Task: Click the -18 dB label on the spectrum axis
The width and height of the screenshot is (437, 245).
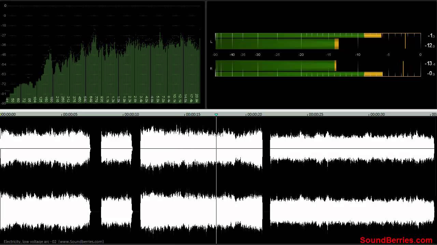Action: [4, 26]
